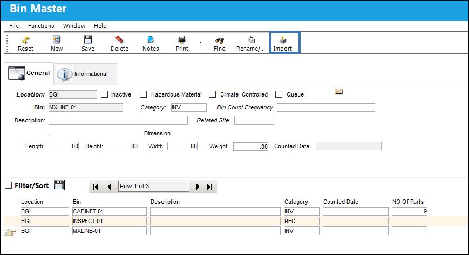
Task: Save the record using Save icon
Action: [x=88, y=39]
